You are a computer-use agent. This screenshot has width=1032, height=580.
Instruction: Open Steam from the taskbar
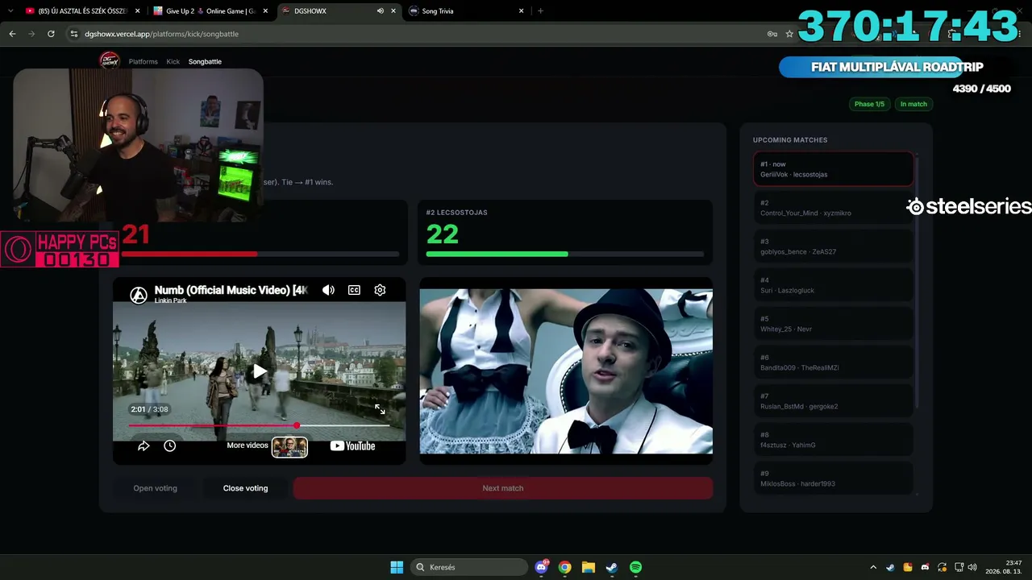(x=612, y=567)
